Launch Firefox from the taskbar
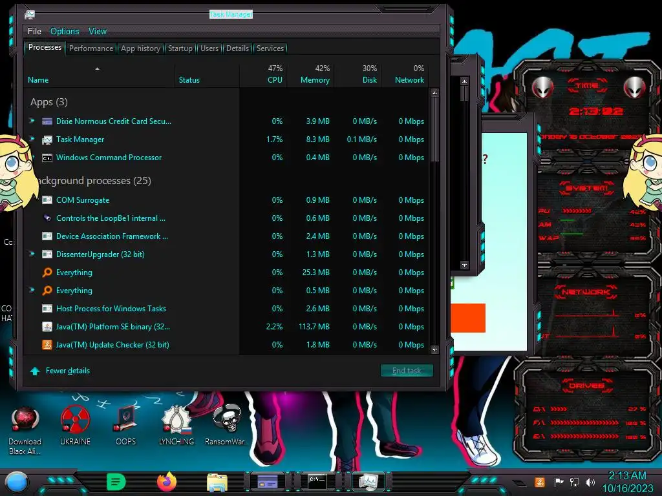 point(167,482)
